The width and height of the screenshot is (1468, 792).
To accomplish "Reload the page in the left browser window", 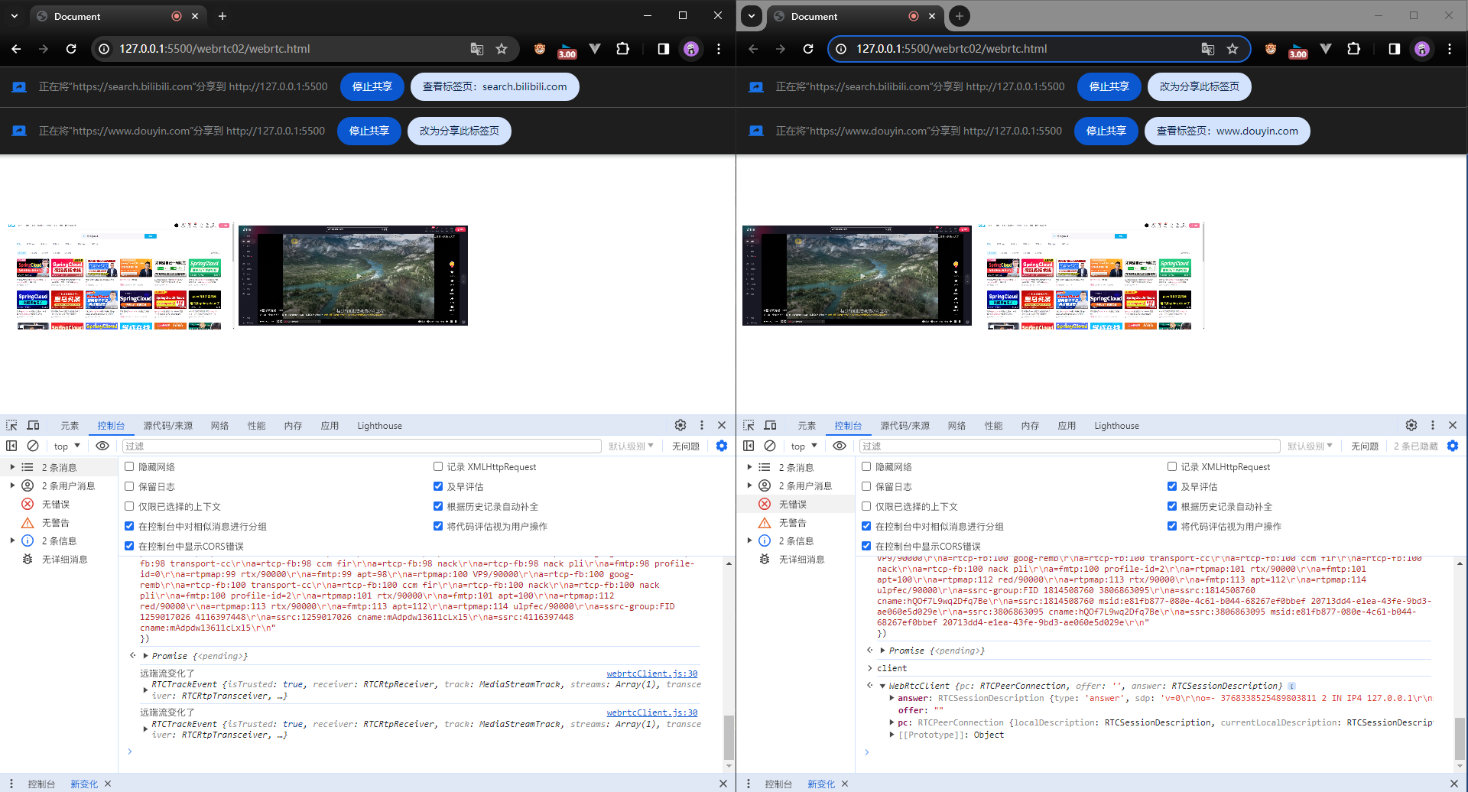I will coord(71,49).
